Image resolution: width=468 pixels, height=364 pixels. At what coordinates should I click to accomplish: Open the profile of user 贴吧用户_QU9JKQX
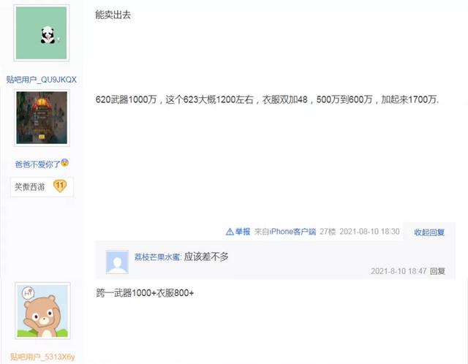pyautogui.click(x=42, y=80)
